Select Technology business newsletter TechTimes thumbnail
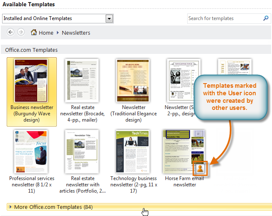 133,151
